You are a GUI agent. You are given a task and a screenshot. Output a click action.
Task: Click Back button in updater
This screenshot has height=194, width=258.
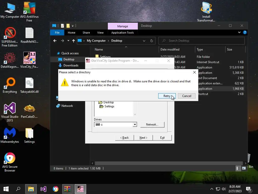coord(124,138)
